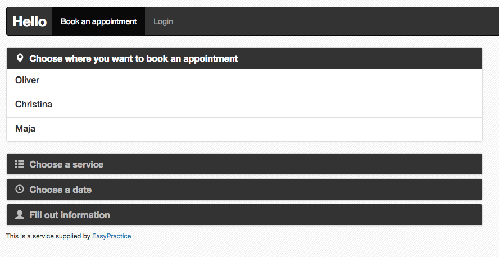Choose Maja from the list

(x=244, y=129)
